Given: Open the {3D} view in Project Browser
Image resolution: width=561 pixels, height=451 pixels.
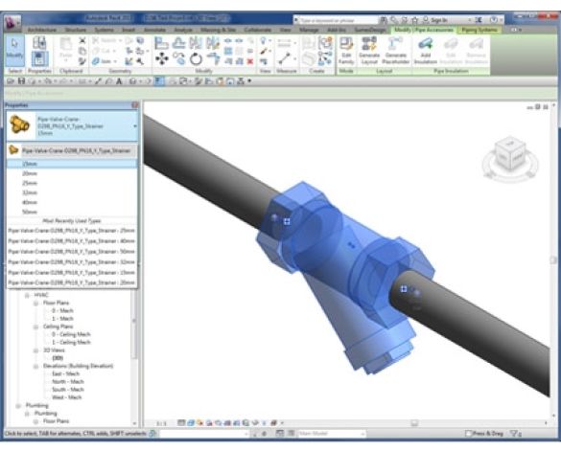Looking at the screenshot, I should 58,358.
